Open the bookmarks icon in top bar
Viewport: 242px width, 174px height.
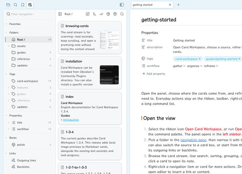point(23,5)
